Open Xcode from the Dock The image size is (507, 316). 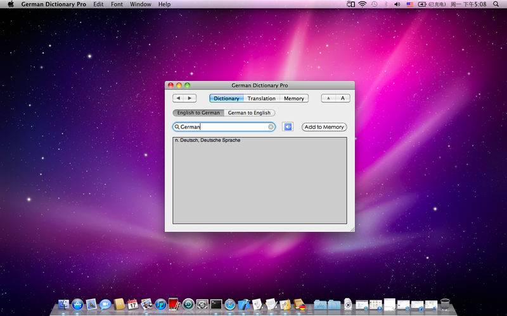click(x=244, y=304)
